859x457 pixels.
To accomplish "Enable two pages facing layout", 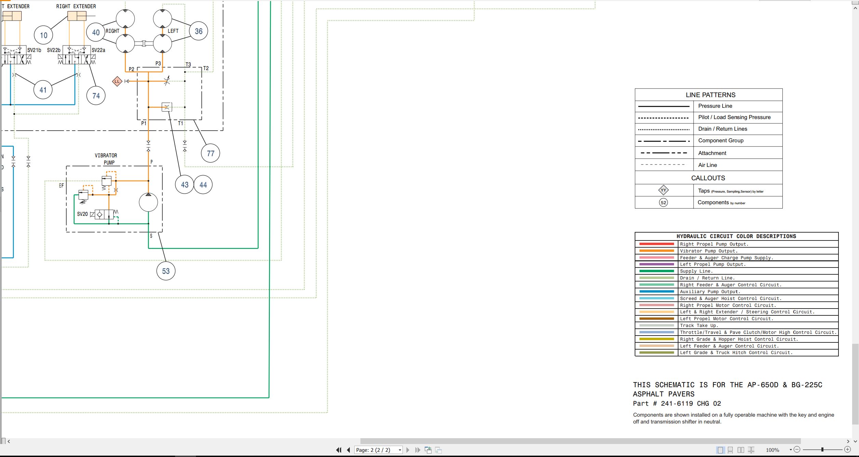I will click(x=741, y=450).
